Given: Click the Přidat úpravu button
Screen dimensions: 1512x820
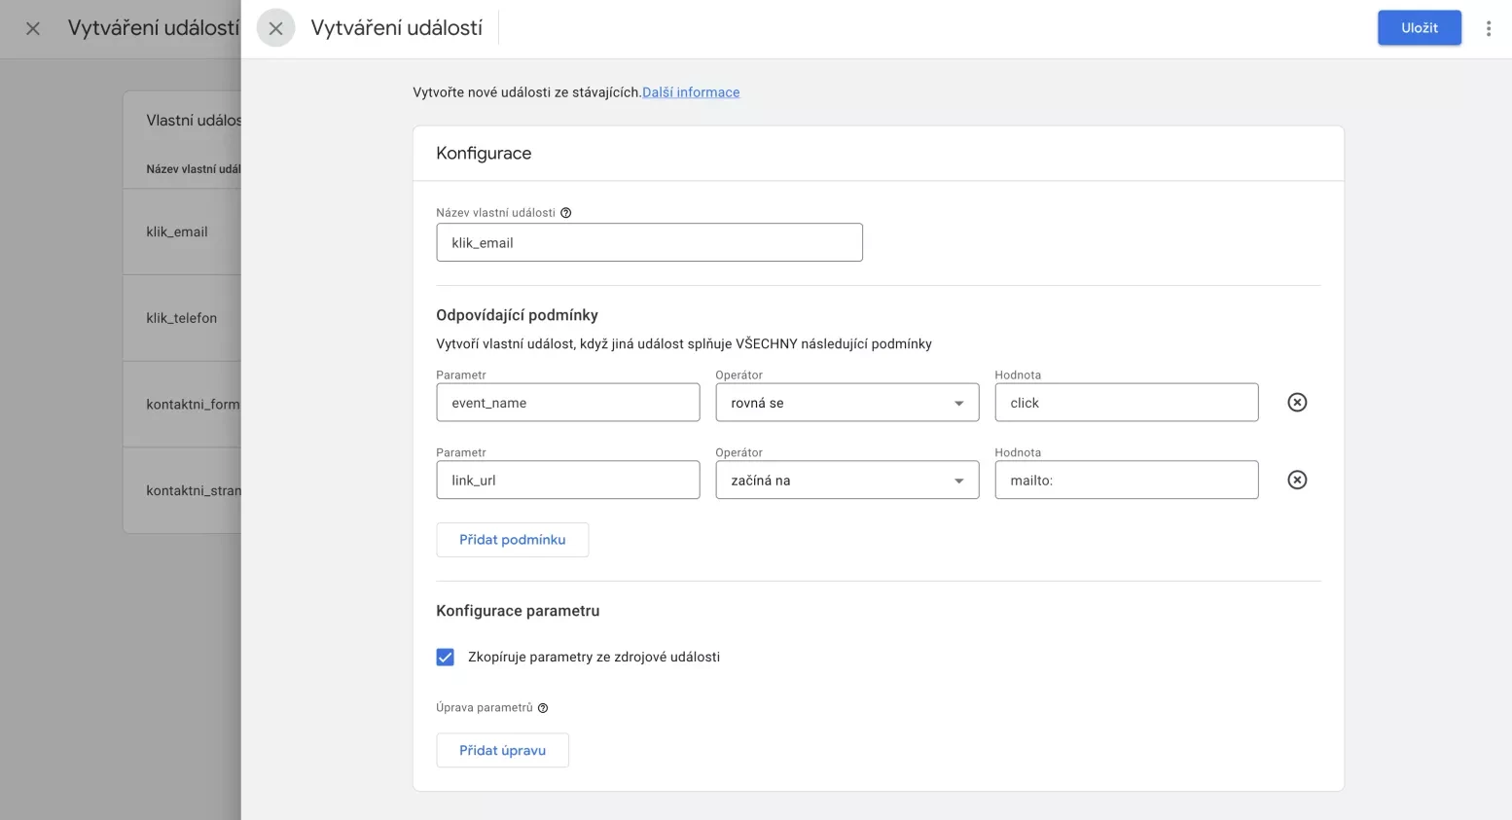Looking at the screenshot, I should click(x=502, y=750).
